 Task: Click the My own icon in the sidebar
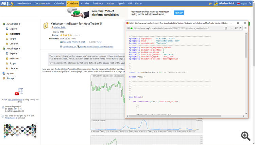click(x=4, y=73)
